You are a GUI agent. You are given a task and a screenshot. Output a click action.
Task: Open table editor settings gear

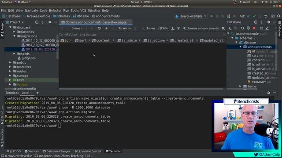point(223,28)
